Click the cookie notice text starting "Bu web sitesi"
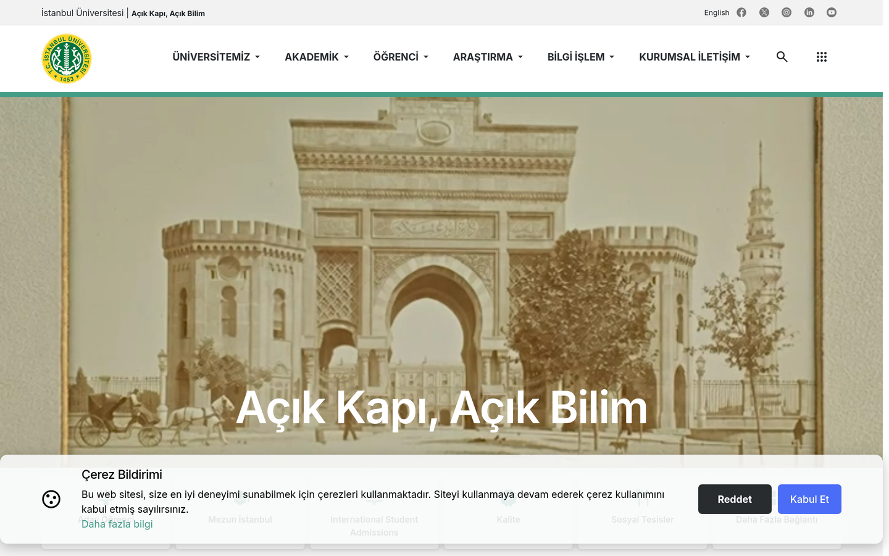This screenshot has height=556, width=889. coord(373,502)
